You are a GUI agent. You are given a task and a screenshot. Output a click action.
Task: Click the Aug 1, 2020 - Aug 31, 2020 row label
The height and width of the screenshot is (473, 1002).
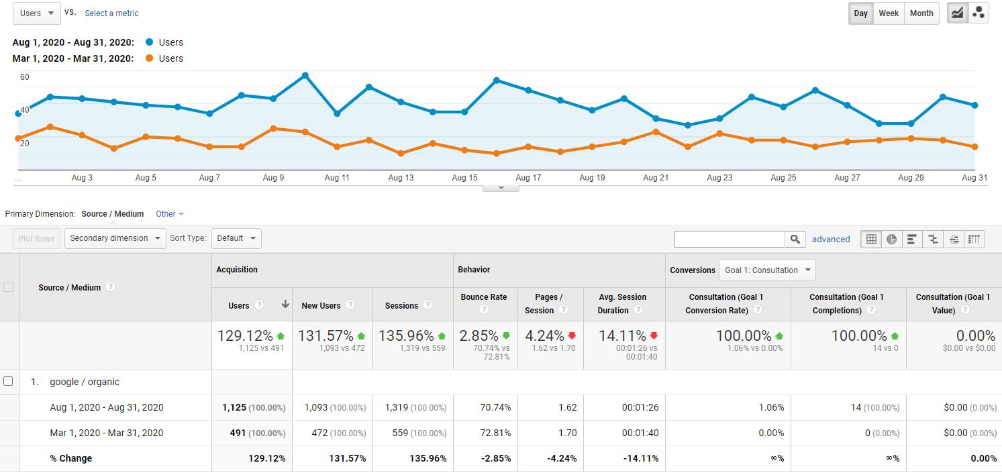click(107, 407)
